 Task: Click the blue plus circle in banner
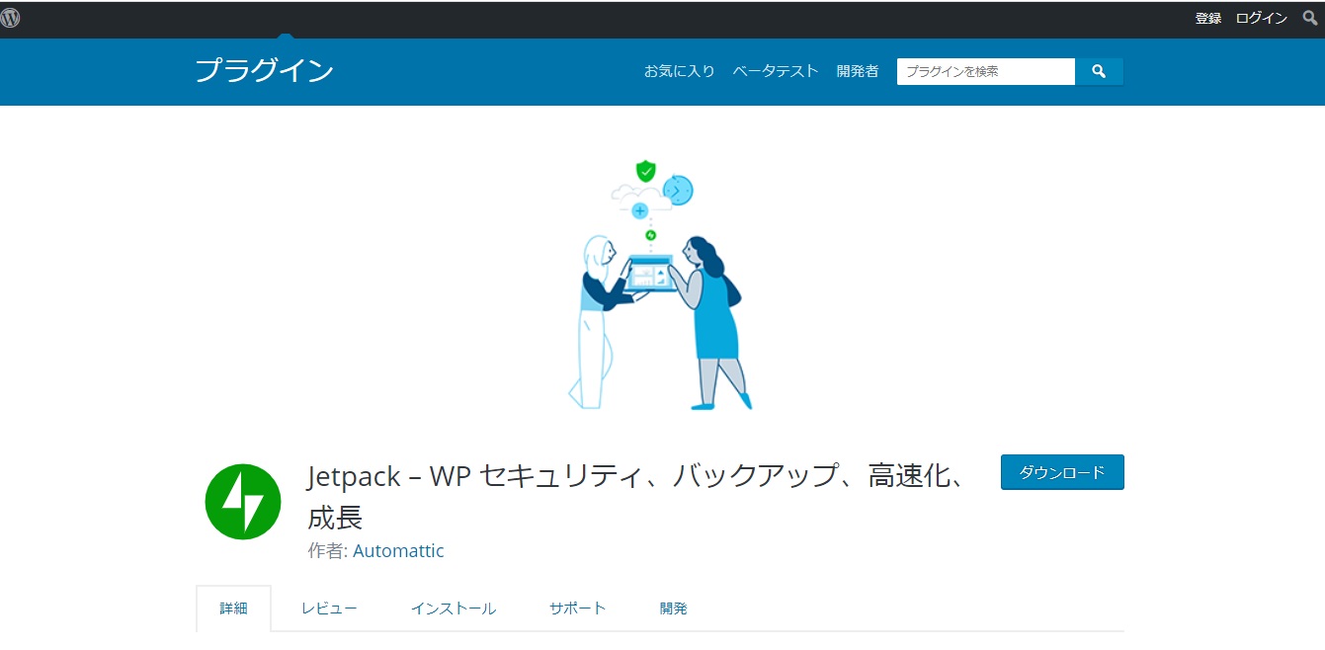(640, 210)
